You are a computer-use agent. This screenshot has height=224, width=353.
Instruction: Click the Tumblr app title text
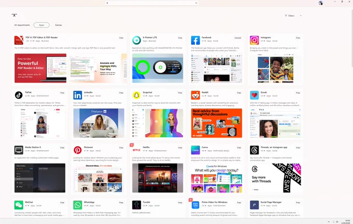coord(146,202)
